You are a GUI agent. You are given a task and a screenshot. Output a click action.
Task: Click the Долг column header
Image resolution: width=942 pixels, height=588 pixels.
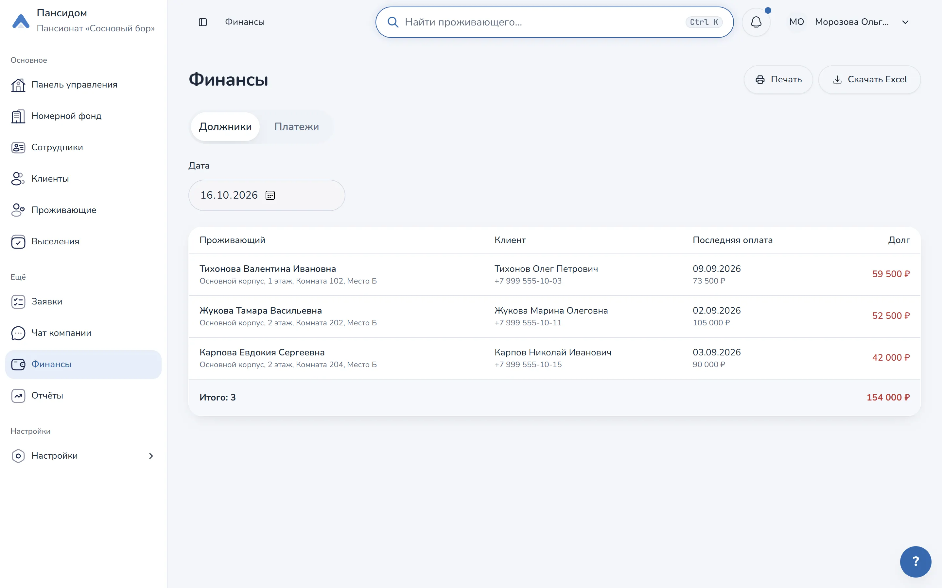899,240
